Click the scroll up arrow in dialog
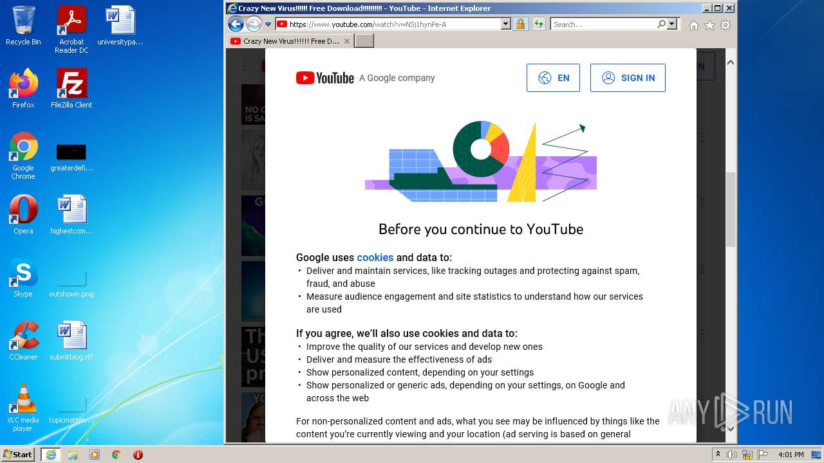 click(x=731, y=62)
